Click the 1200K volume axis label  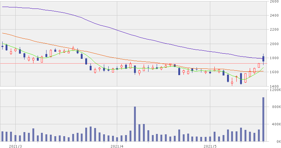275,90
